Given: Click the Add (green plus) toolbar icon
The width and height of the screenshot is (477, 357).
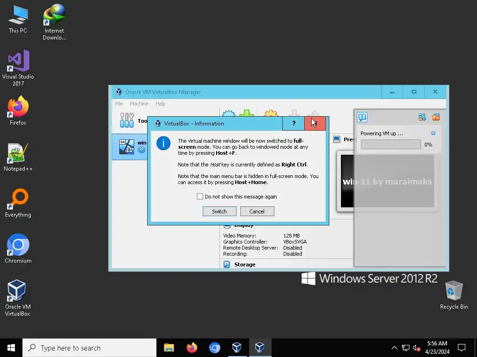Looking at the screenshot, I should (247, 113).
